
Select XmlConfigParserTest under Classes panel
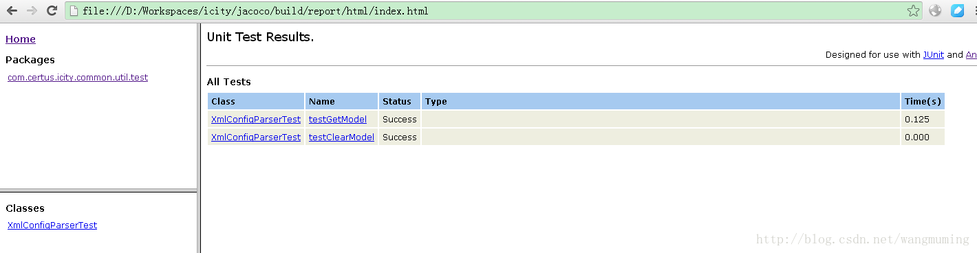tap(52, 225)
